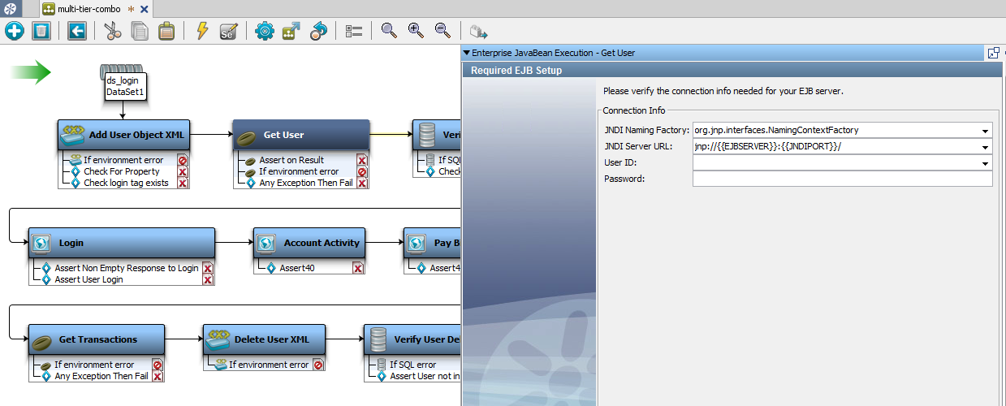Screen dimensions: 1006x406
Task: Collapse the Enterprise JavaBean Execution panel triangle
Action: [x=467, y=53]
